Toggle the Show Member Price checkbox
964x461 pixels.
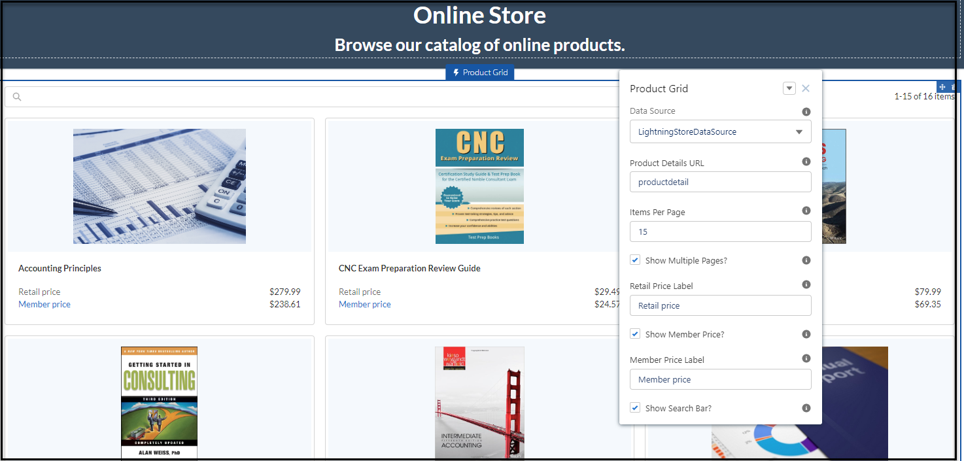click(635, 334)
